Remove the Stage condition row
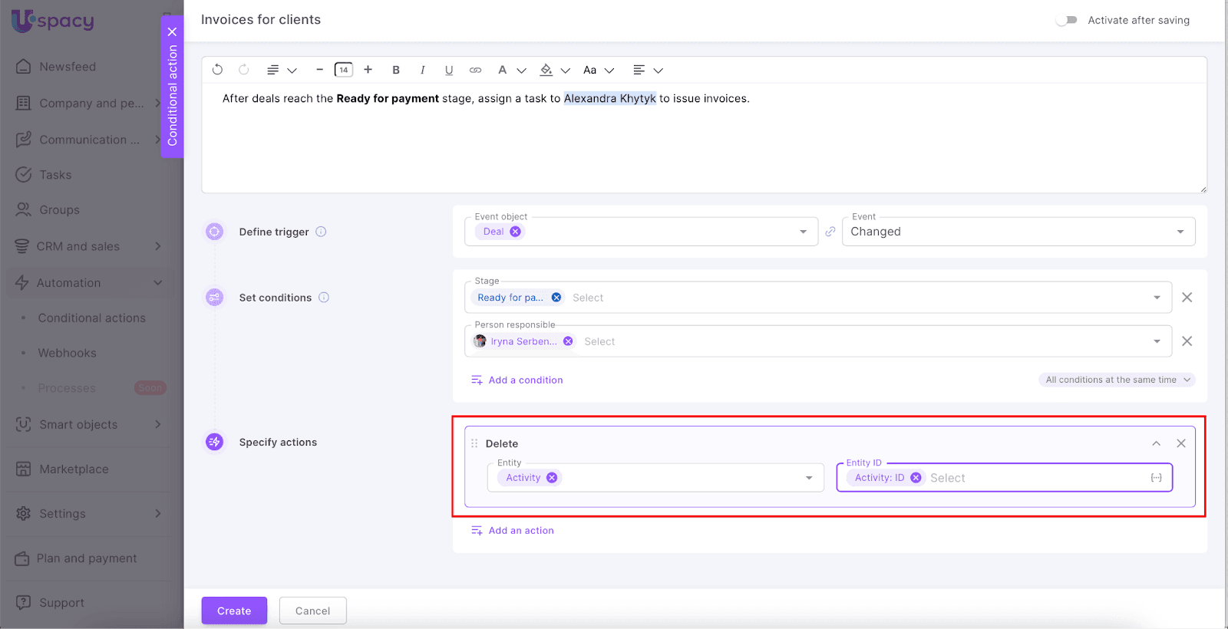Screen dimensions: 1228x629 (x=1187, y=298)
